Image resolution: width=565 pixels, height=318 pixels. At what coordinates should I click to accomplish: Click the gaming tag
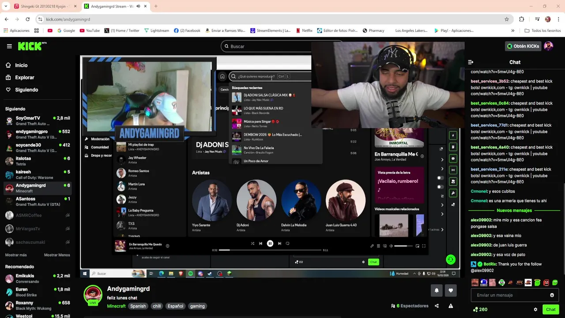point(197,306)
